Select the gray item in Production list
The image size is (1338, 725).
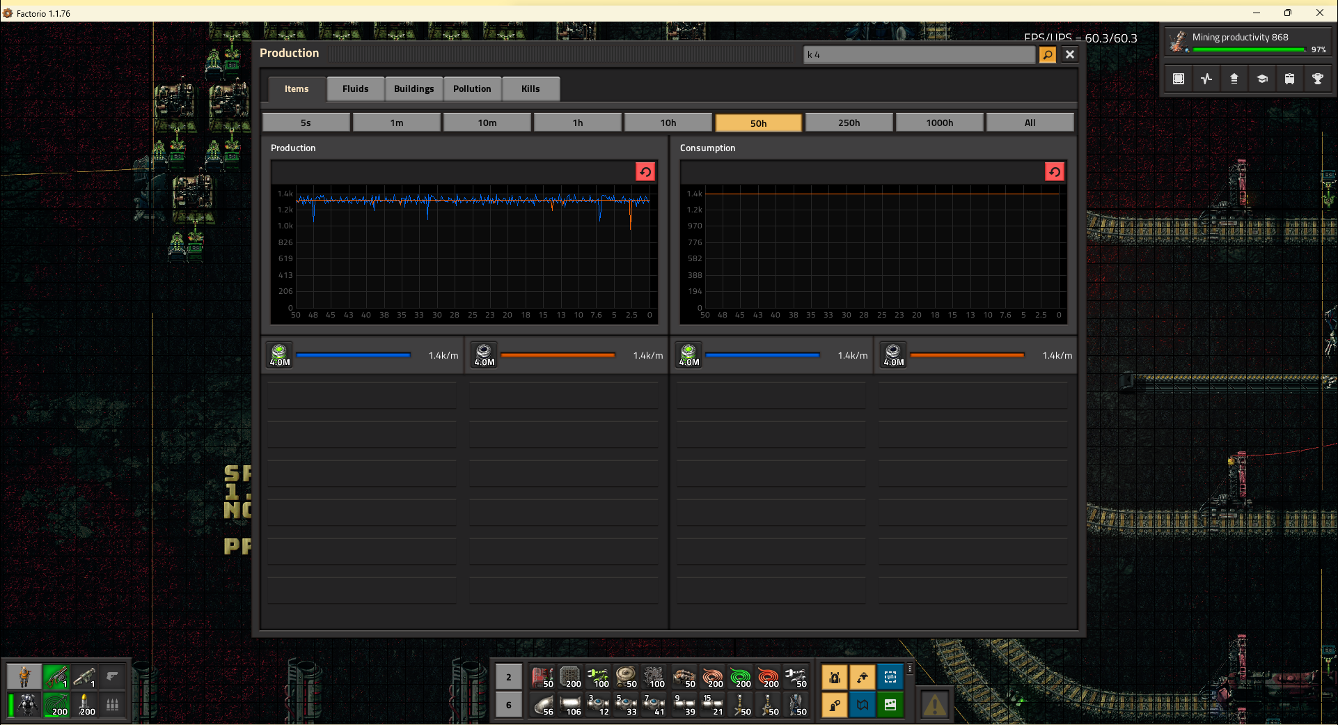pos(485,354)
